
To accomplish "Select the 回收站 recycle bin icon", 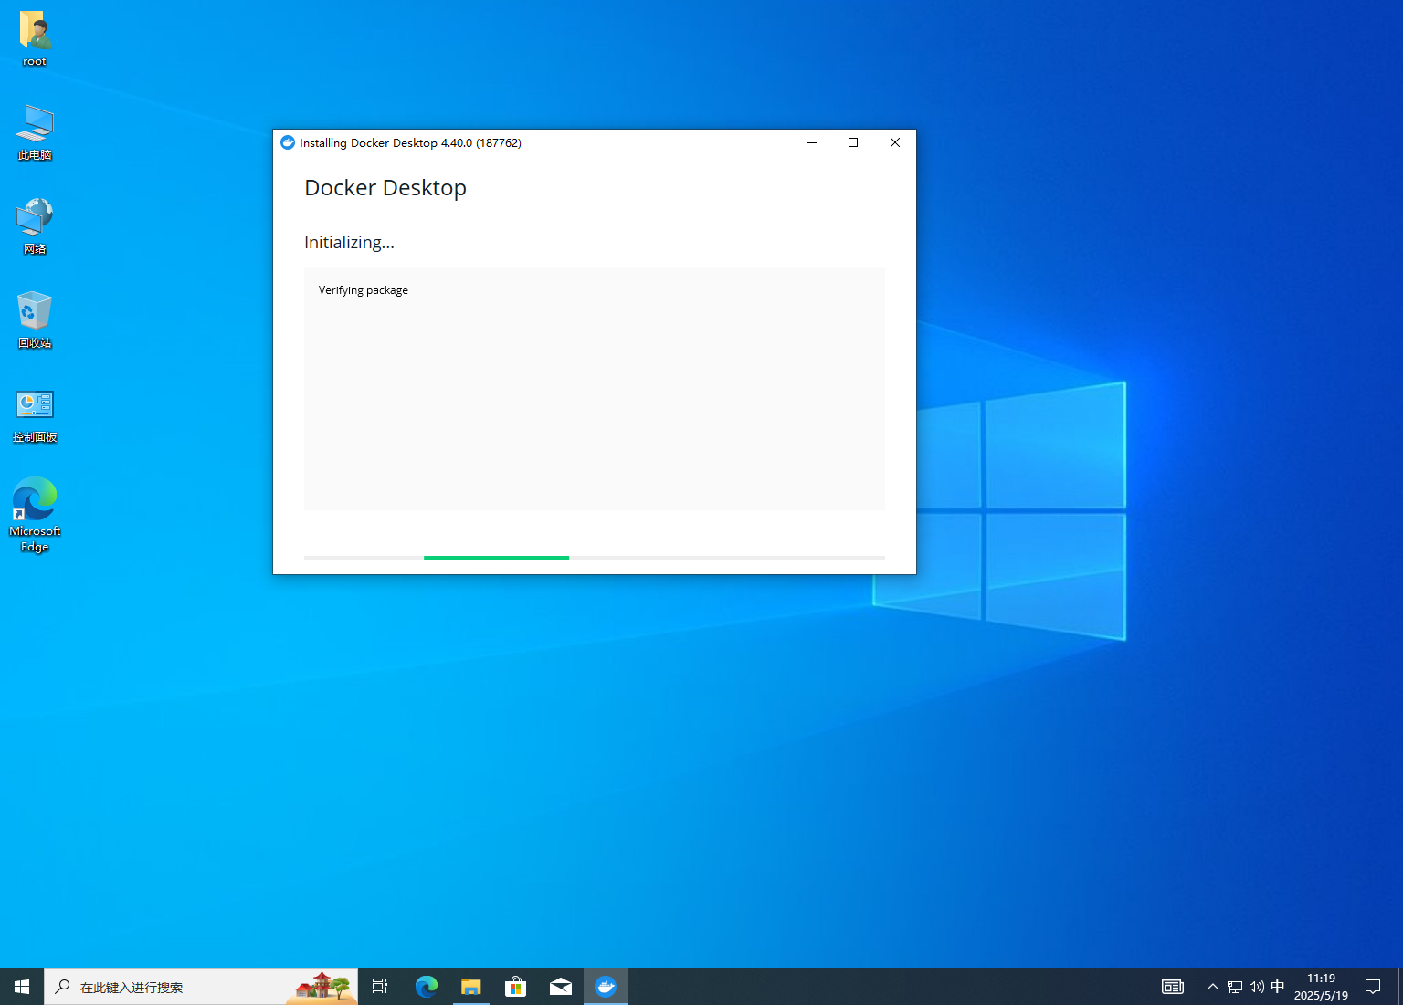I will (35, 320).
